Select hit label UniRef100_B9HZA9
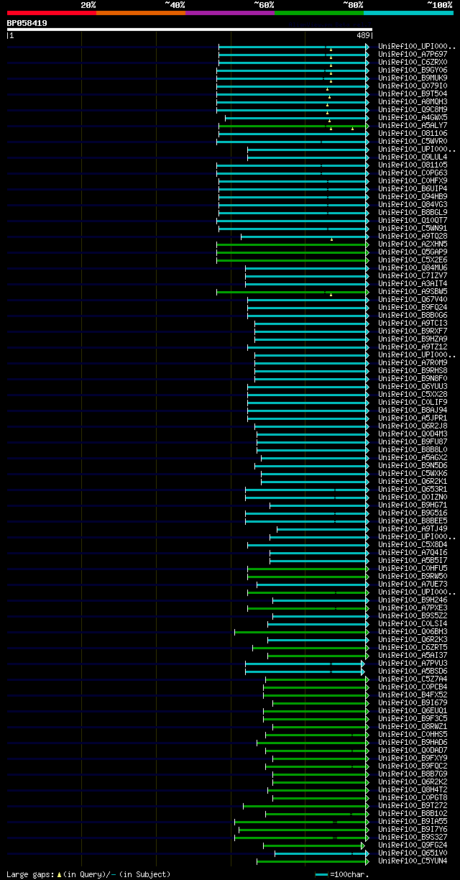Image resolution: width=460 pixels, height=880 pixels. 413,339
